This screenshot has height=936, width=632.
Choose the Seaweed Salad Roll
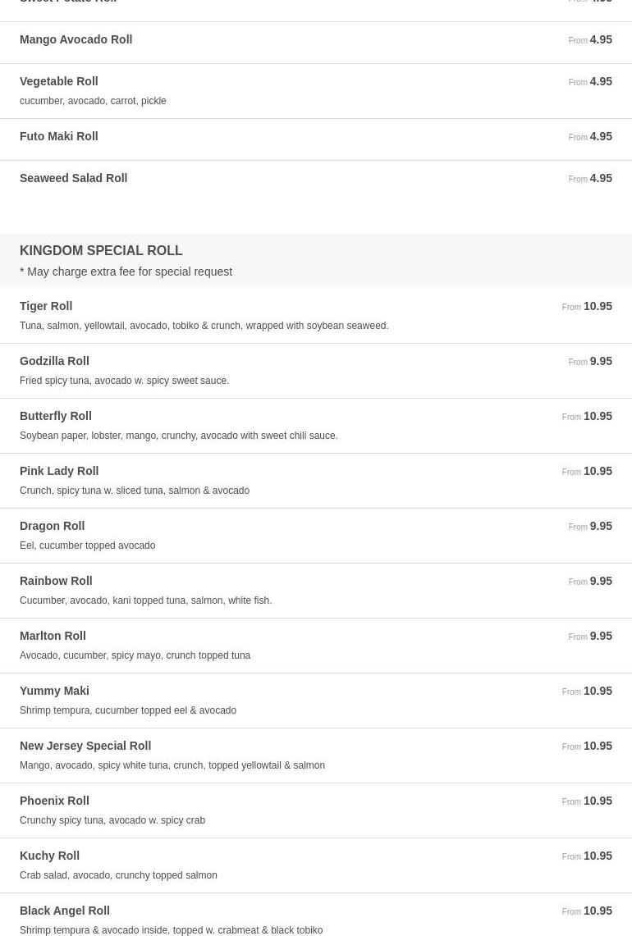73,178
